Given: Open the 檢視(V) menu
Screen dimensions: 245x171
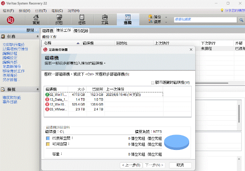Looking at the screenshot, I should 24,11.
